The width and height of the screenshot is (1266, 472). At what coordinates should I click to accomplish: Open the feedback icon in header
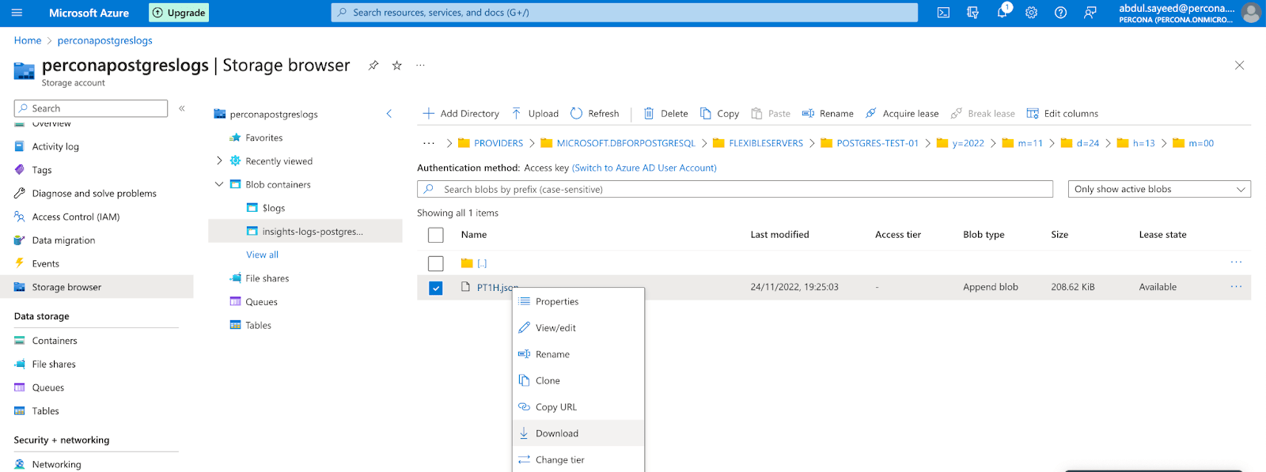pos(1090,13)
